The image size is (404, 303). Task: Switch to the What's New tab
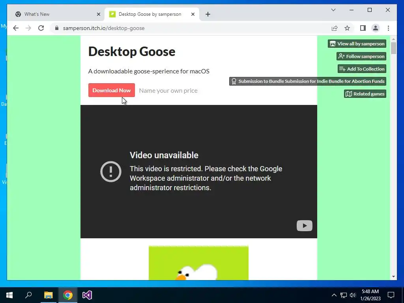pyautogui.click(x=57, y=14)
